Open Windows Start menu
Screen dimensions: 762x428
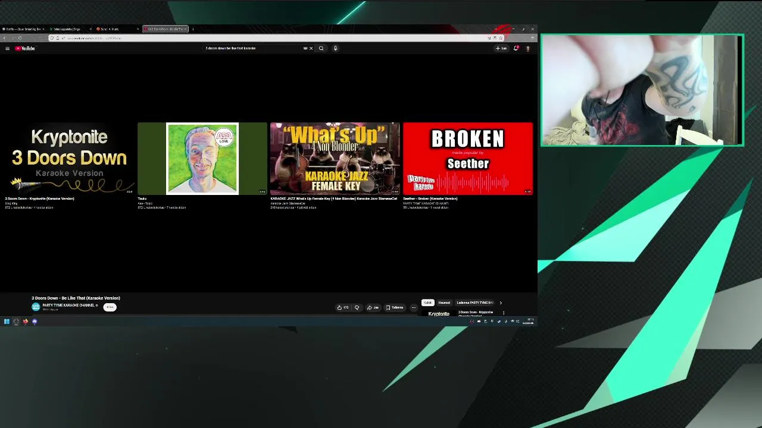click(x=7, y=322)
